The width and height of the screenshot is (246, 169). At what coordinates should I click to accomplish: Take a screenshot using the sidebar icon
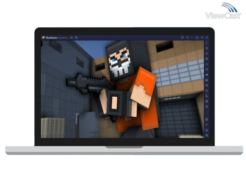(x=207, y=80)
